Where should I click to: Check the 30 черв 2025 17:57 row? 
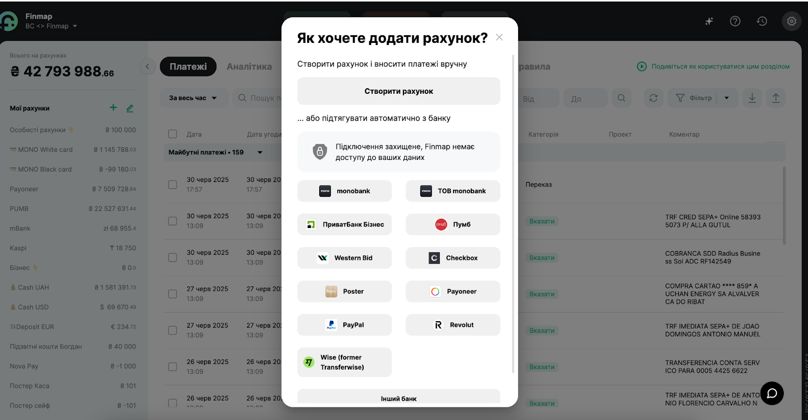click(173, 185)
